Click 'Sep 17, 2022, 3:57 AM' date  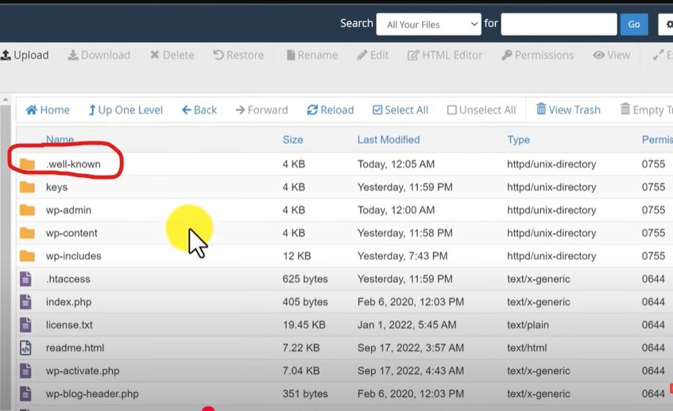411,348
